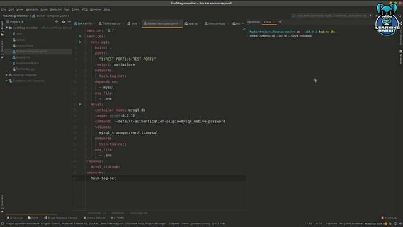Viewport: 403px width, 227px height.
Task: Switch to the app.py editor tab
Action: point(193,23)
